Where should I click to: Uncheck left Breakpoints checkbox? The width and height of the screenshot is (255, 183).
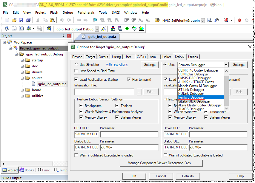81,106
